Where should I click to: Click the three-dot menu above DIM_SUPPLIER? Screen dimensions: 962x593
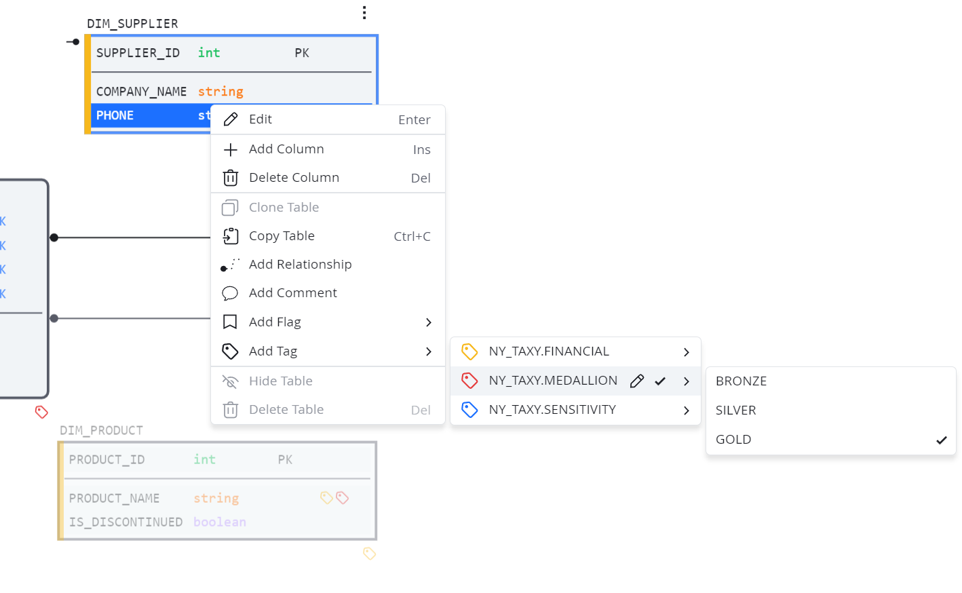(x=364, y=13)
